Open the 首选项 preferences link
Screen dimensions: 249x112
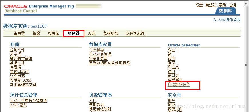point(211,5)
